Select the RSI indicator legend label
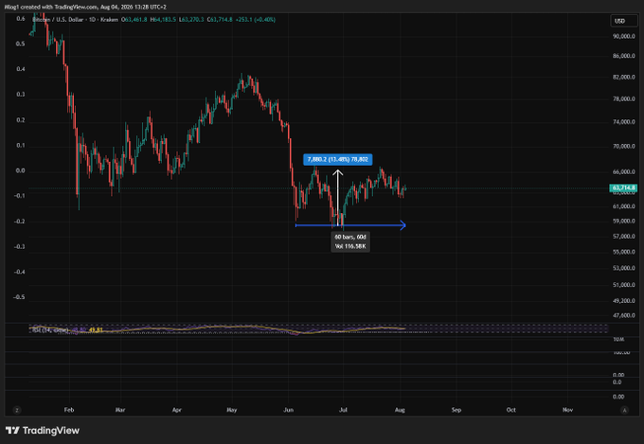The image size is (644, 444). tap(49, 329)
